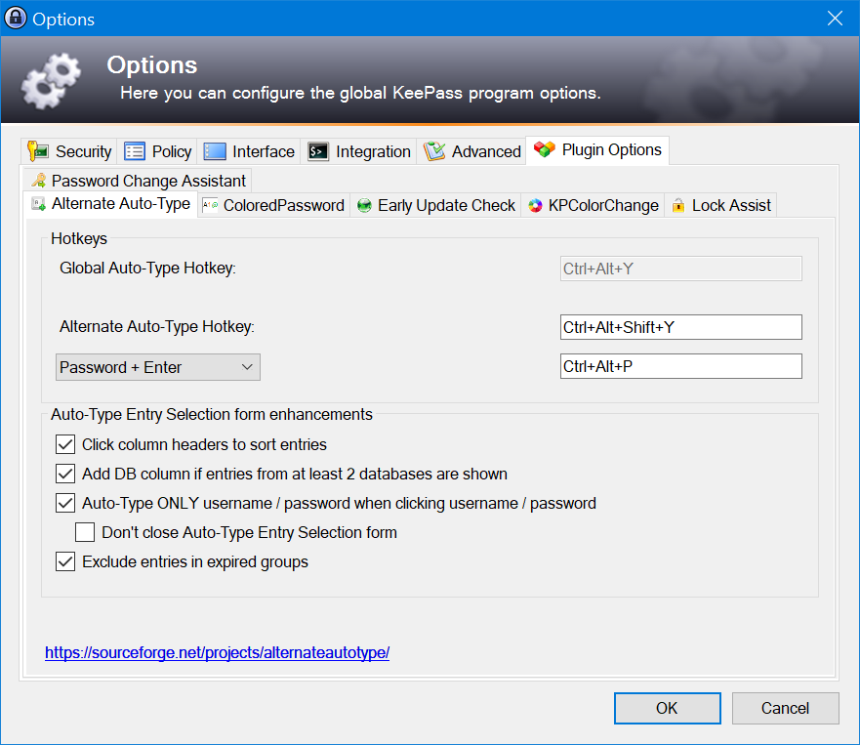Disable the Add DB column checkbox
The image size is (860, 745).
(x=65, y=474)
